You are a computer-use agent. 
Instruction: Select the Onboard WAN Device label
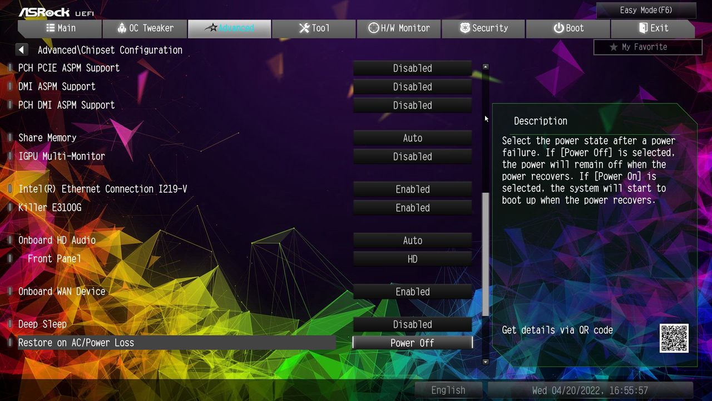[62, 291]
